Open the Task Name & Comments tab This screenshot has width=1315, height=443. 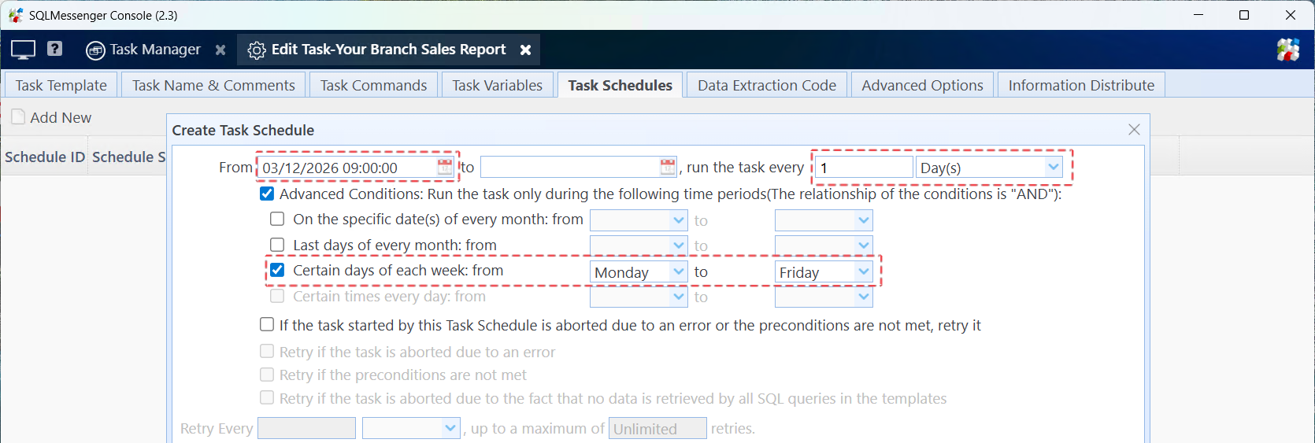coord(213,85)
